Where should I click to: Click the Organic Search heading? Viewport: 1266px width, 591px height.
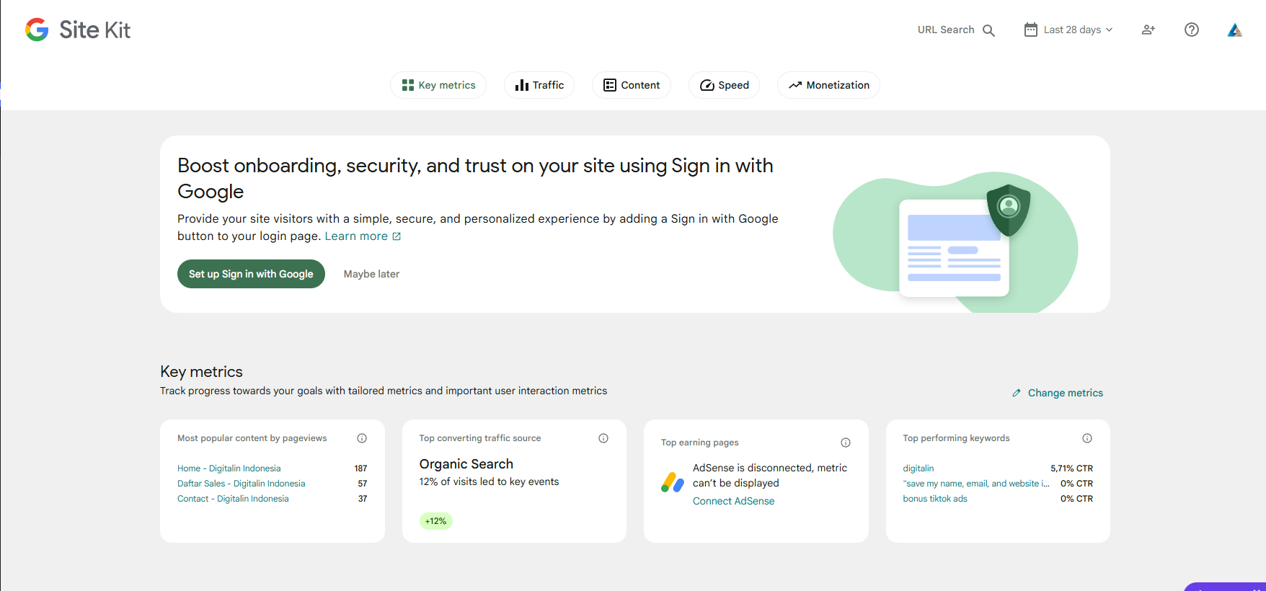[466, 464]
